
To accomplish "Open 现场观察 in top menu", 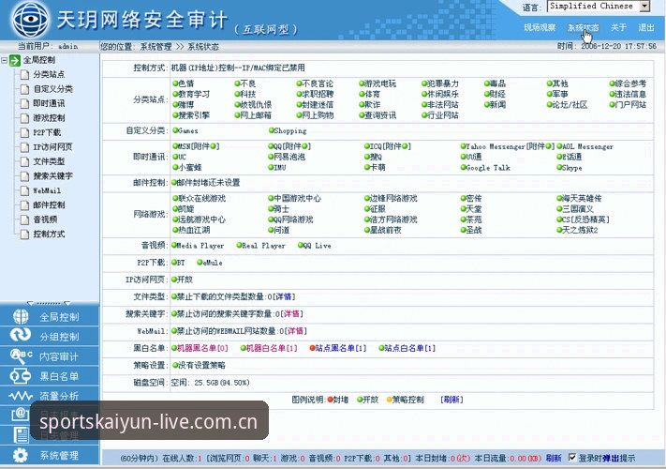I will pos(540,27).
